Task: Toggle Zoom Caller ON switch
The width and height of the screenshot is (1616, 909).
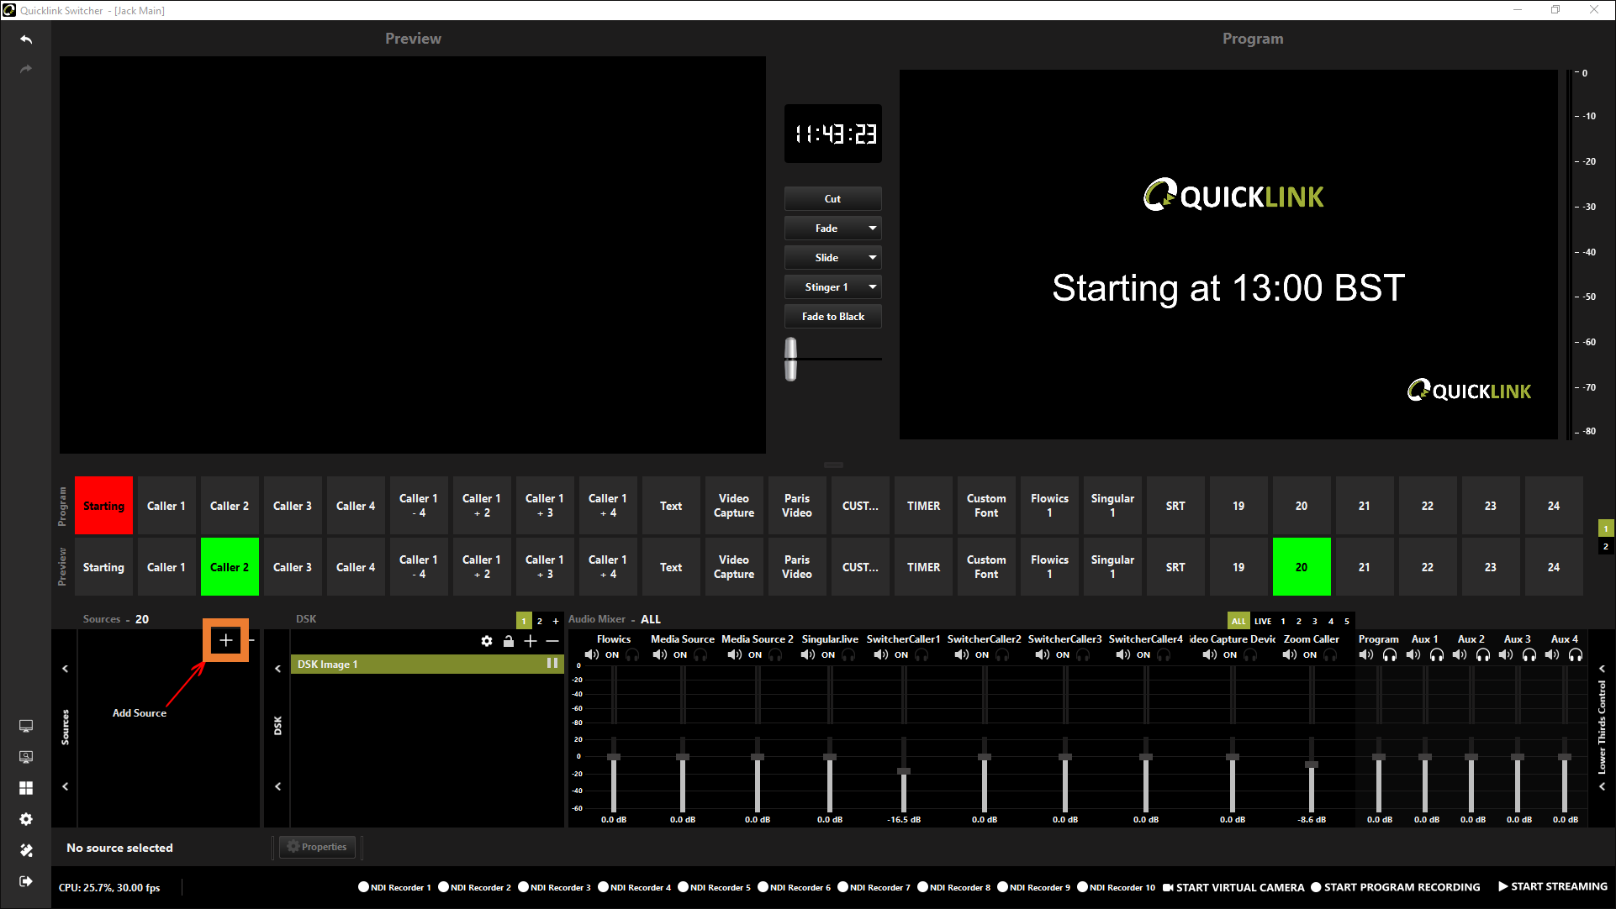Action: point(1310,655)
